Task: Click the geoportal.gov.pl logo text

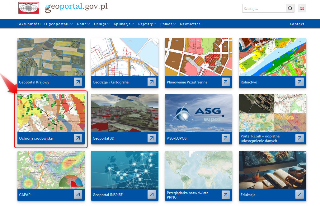Action: click(x=76, y=7)
